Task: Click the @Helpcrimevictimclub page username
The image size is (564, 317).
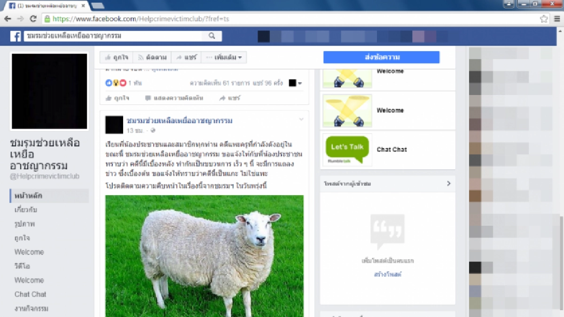Action: [45, 176]
